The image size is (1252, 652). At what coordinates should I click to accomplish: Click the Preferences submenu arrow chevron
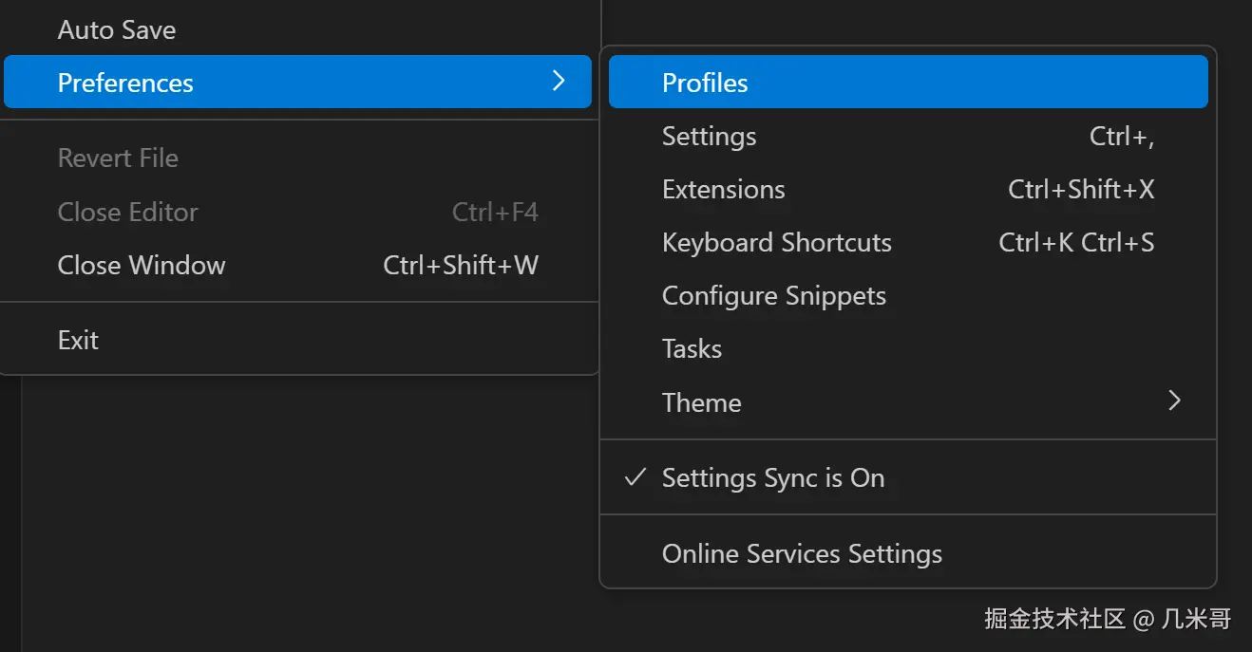click(559, 82)
